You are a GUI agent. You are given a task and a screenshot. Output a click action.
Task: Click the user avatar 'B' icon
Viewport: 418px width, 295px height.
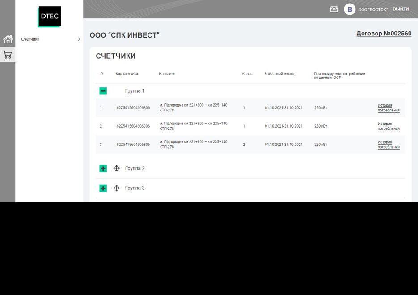coord(349,9)
